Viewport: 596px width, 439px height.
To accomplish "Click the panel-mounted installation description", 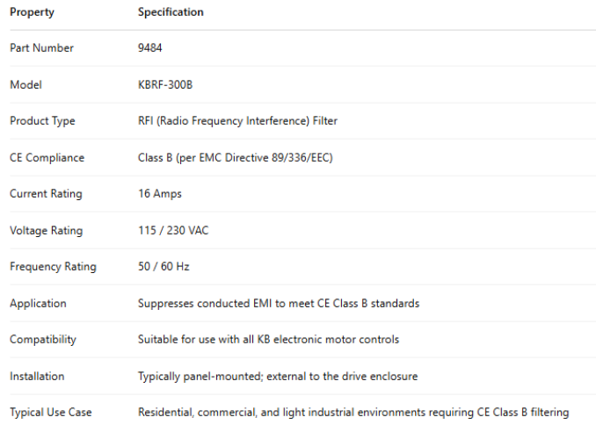I will 278,377.
